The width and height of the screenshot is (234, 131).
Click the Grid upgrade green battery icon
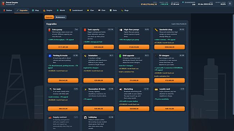tap(120, 56)
